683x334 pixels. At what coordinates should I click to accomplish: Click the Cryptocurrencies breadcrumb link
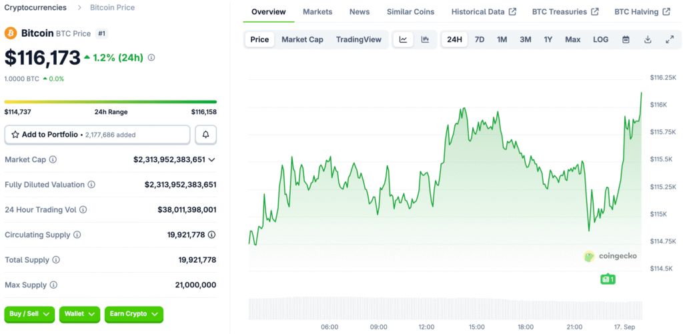pos(35,7)
